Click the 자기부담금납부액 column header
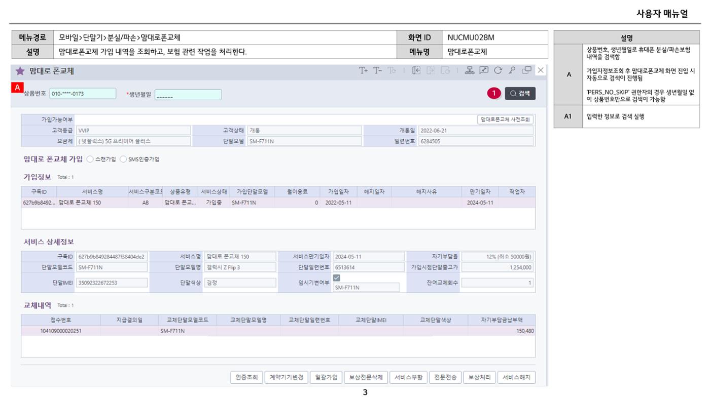710x399 pixels. pos(502,320)
